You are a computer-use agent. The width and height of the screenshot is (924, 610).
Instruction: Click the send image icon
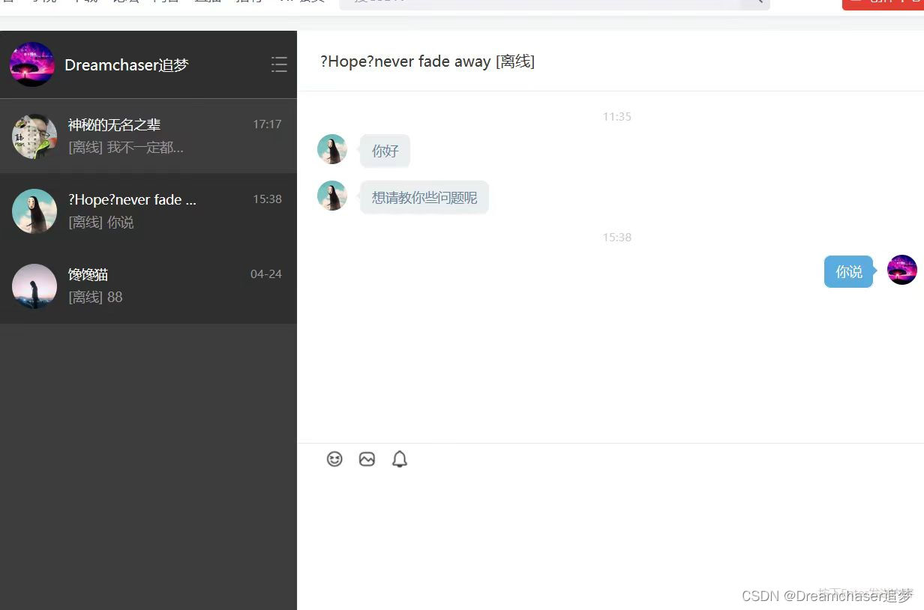click(x=367, y=459)
